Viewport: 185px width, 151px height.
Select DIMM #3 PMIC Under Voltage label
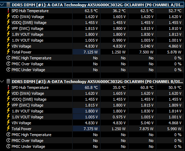pos(28,146)
